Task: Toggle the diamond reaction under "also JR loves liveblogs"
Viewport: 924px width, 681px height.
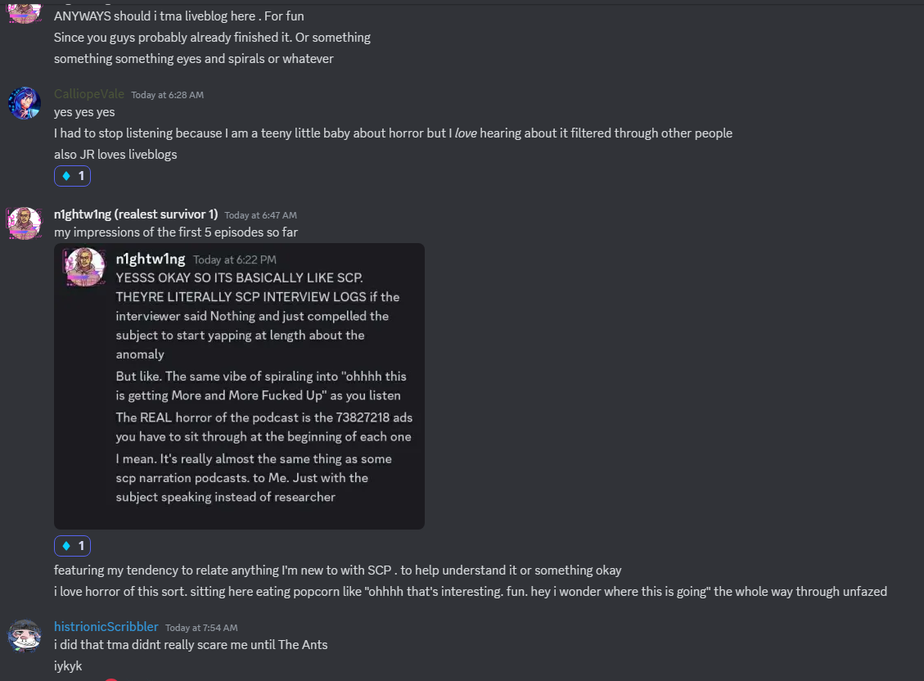Action: click(72, 176)
